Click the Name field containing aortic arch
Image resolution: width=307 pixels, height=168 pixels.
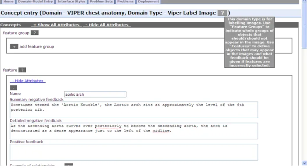[x=95, y=94]
